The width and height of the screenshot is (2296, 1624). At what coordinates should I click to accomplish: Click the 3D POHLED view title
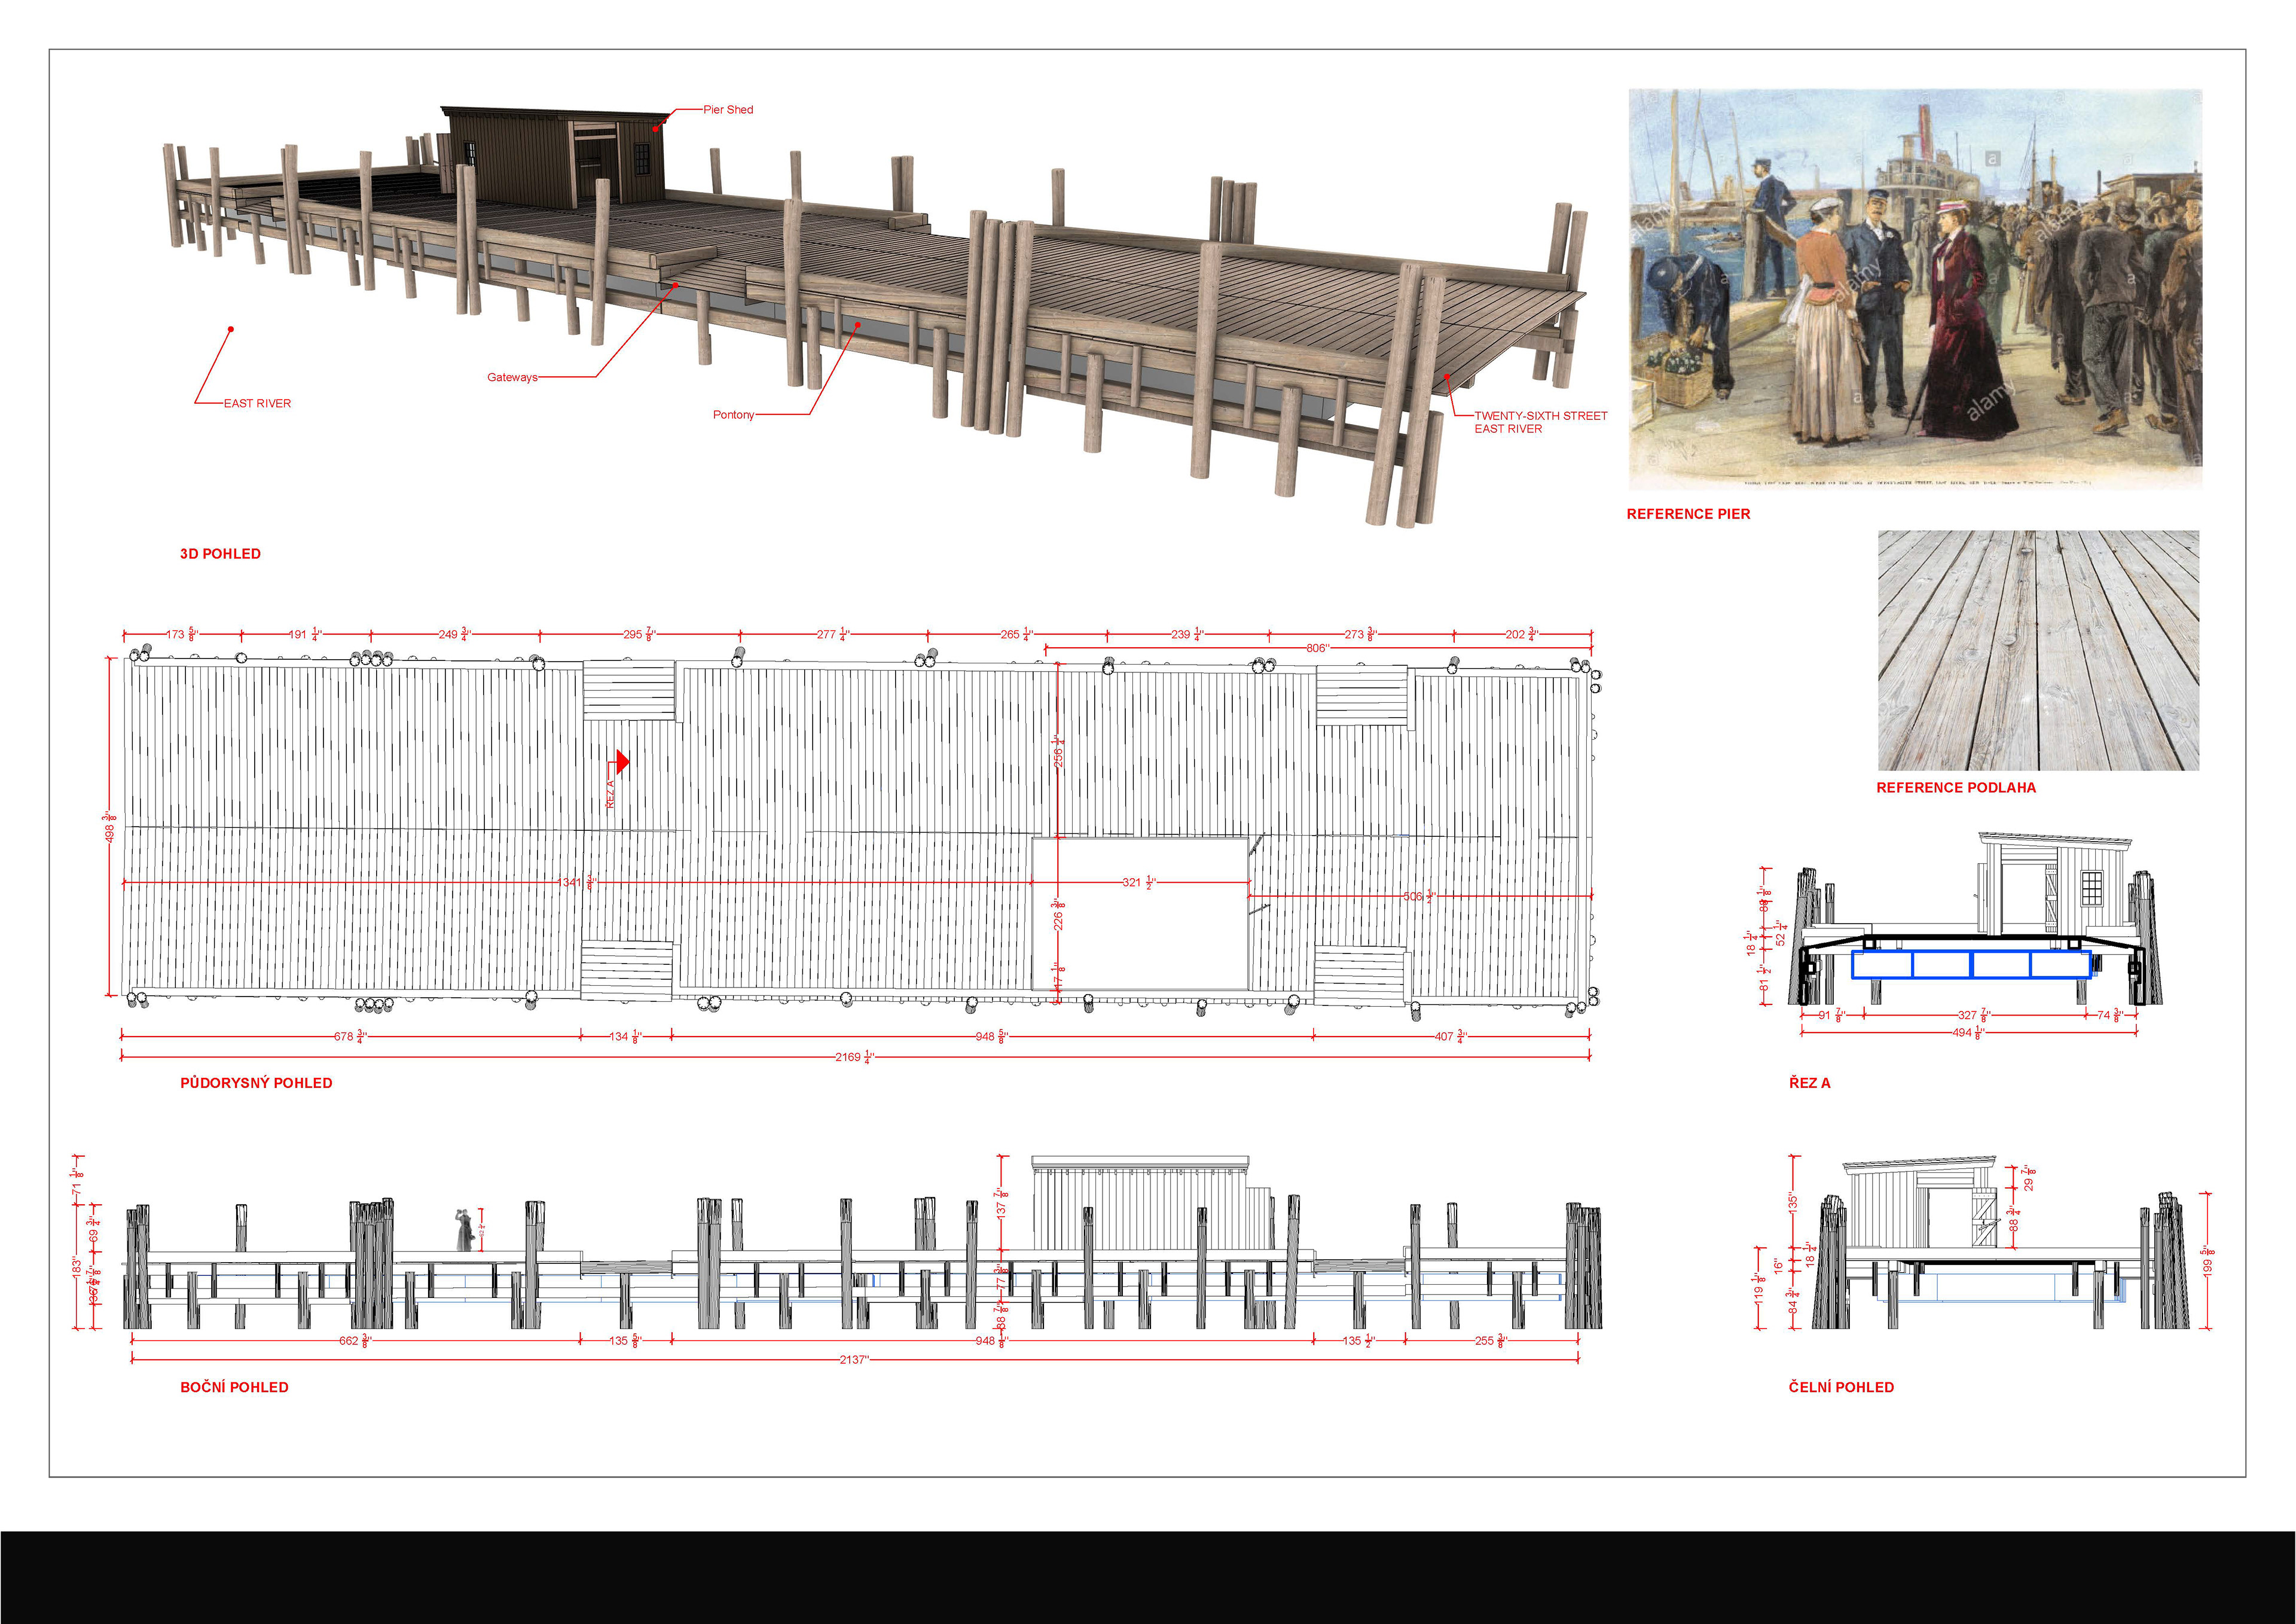220,553
